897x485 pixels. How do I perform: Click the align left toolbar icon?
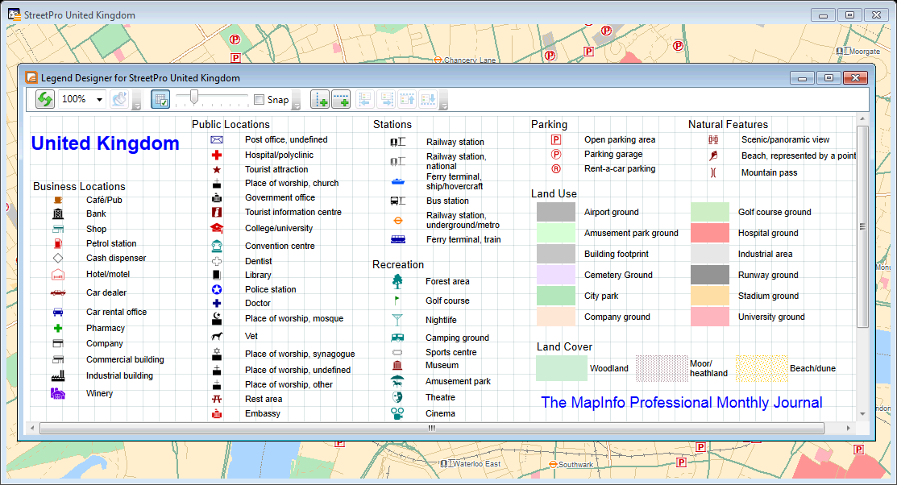[365, 100]
